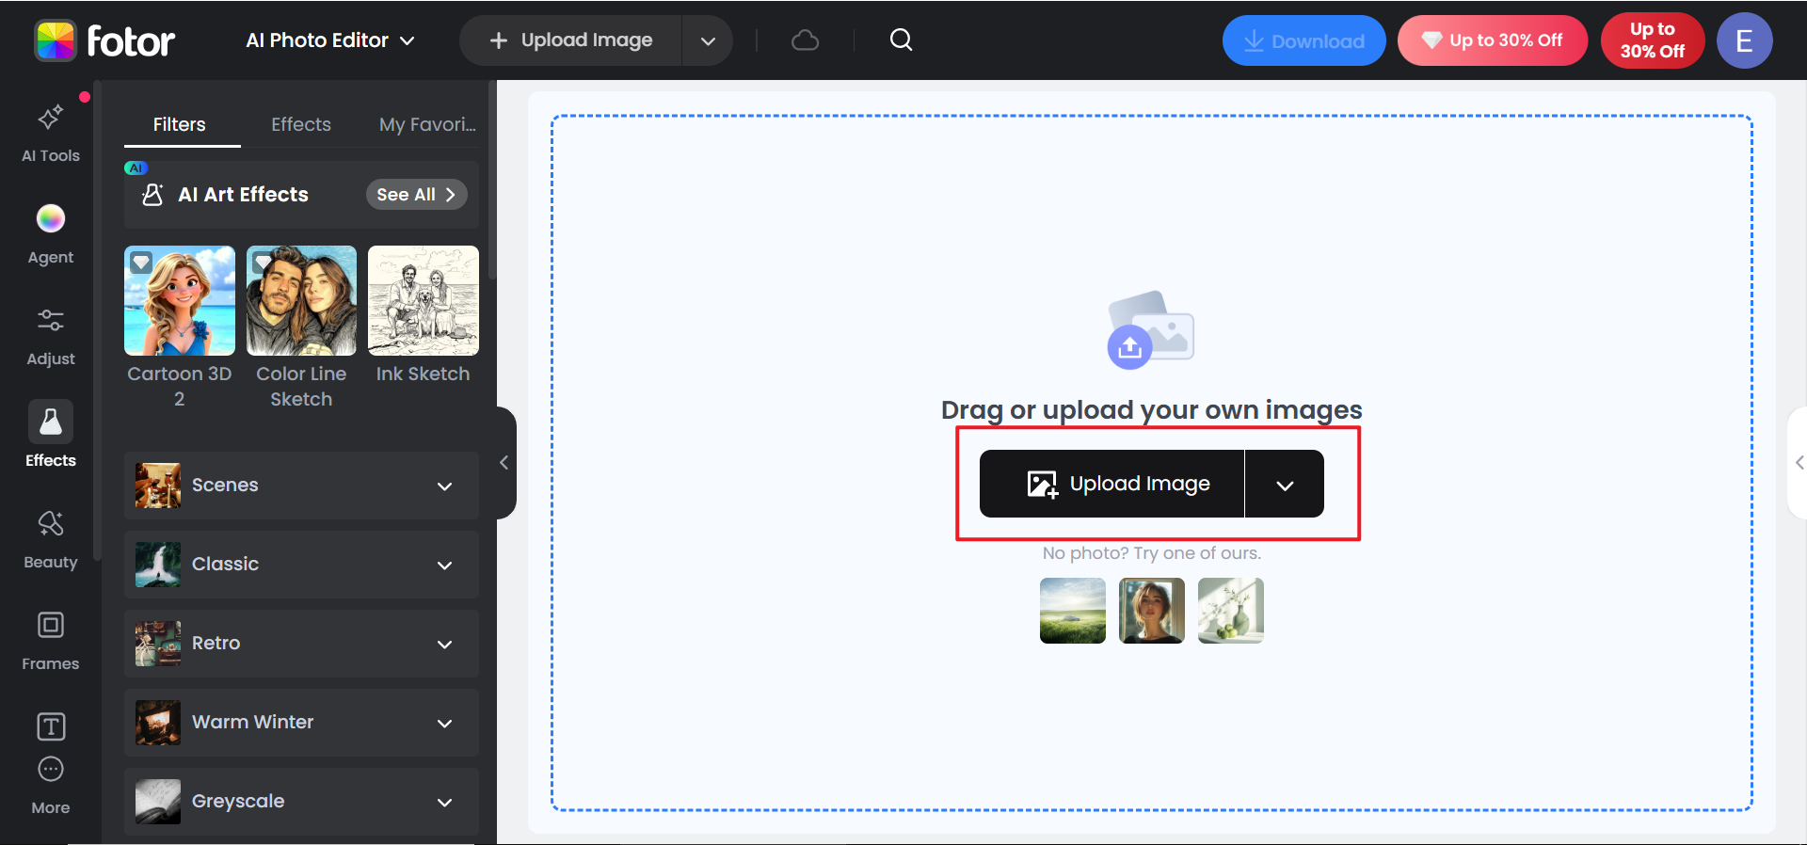Click the upload cloud illustration icon
Image resolution: width=1807 pixels, height=845 pixels.
(1151, 329)
